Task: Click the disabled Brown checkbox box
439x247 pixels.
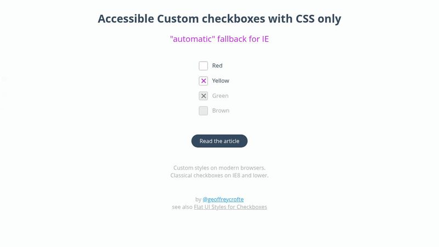Action: (x=204, y=110)
